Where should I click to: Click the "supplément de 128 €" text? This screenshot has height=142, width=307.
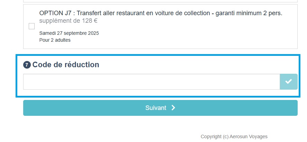point(68,21)
